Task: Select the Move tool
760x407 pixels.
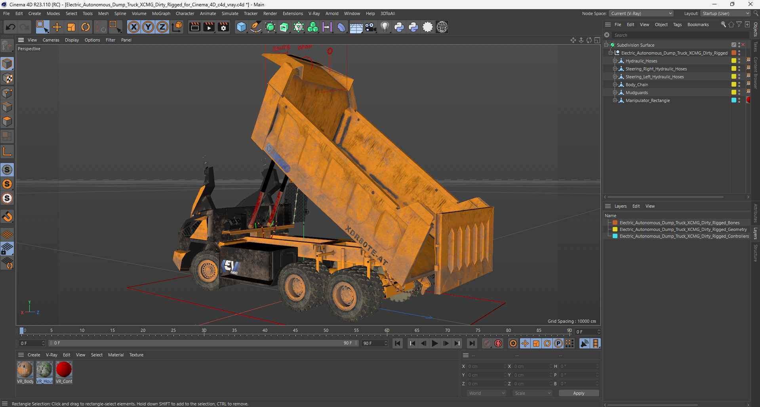Action: 57,27
